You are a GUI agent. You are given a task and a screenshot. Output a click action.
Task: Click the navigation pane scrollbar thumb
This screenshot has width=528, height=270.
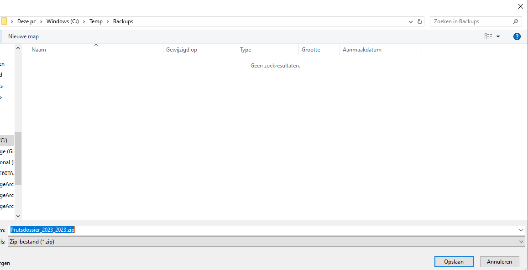point(18,158)
